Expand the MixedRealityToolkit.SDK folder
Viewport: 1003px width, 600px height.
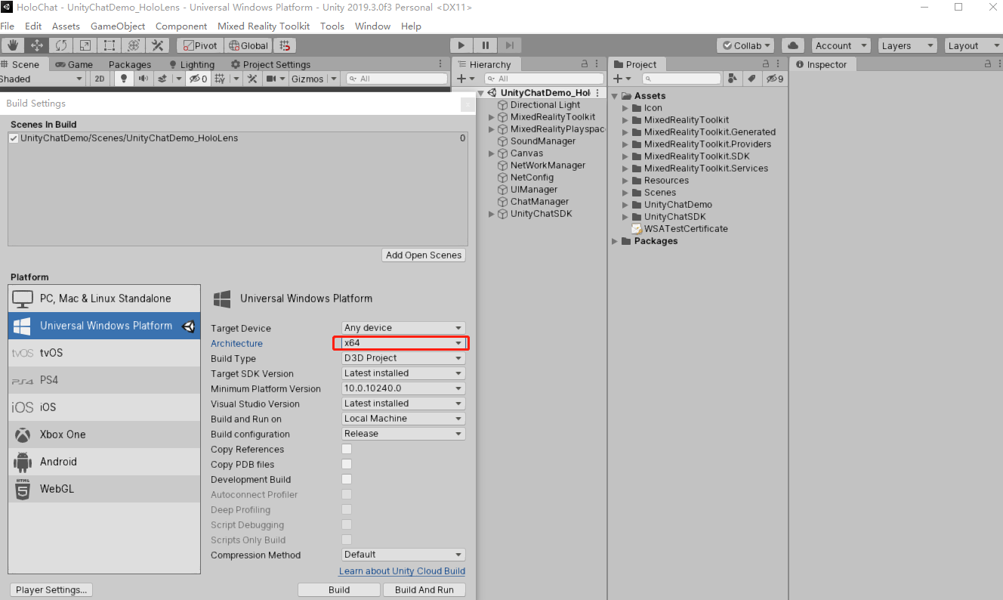pos(625,156)
